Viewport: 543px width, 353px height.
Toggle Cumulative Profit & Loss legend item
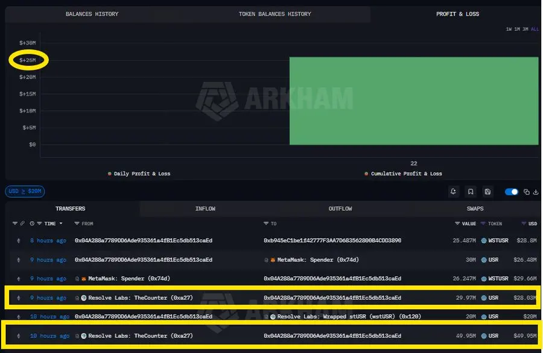(403, 173)
